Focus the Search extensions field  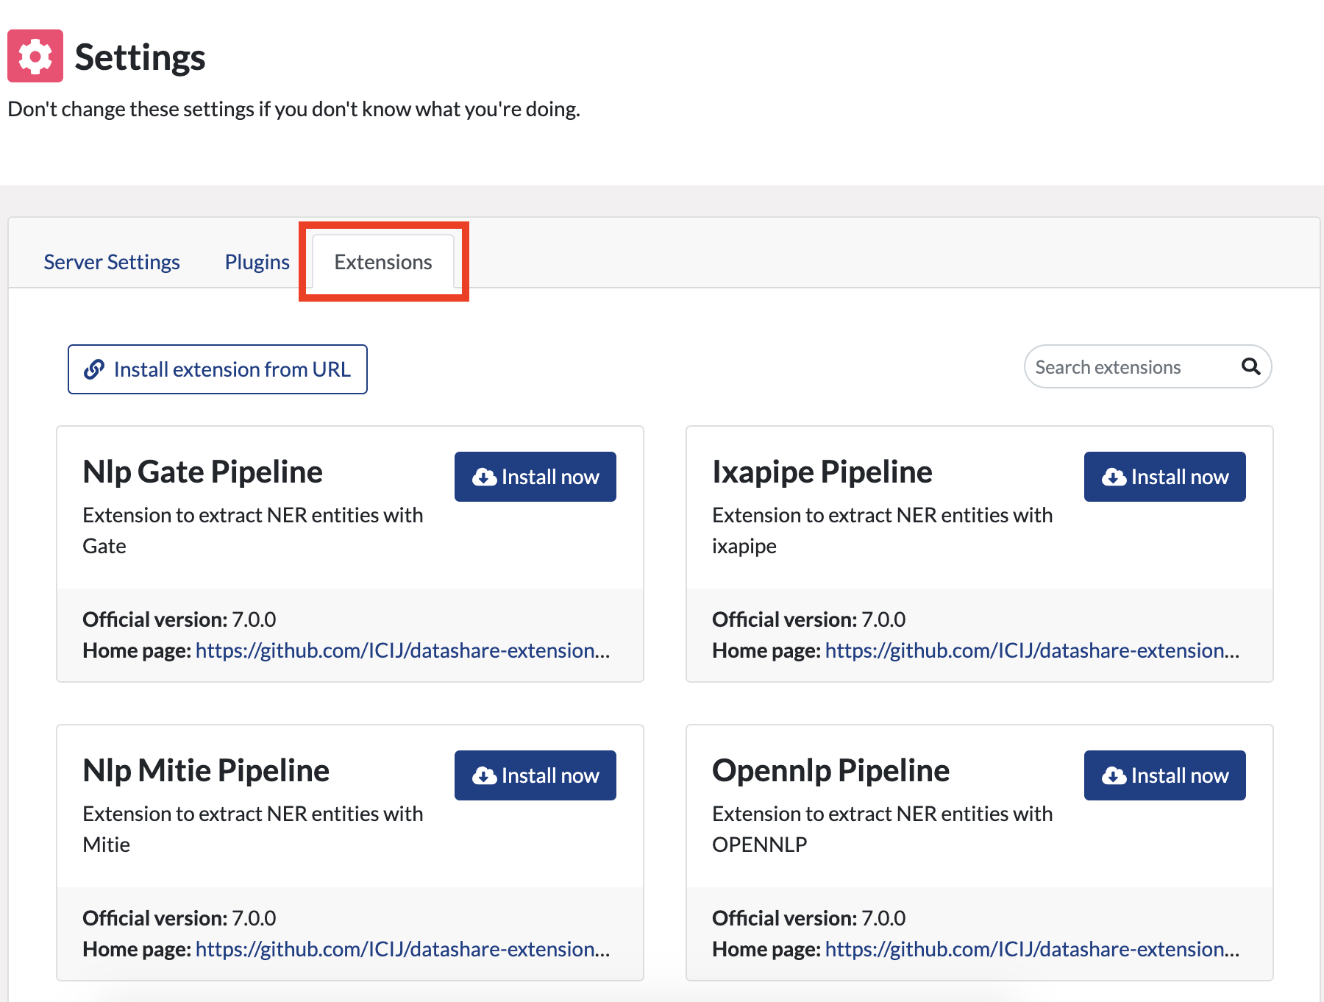tap(1133, 366)
